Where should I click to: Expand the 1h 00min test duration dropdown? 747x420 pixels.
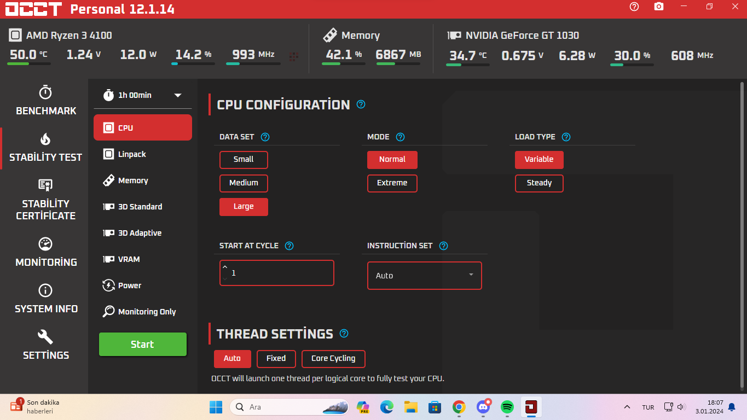coord(143,95)
